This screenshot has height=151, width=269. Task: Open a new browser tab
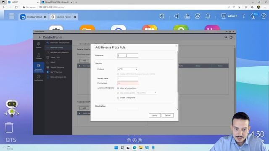tap(76, 2)
